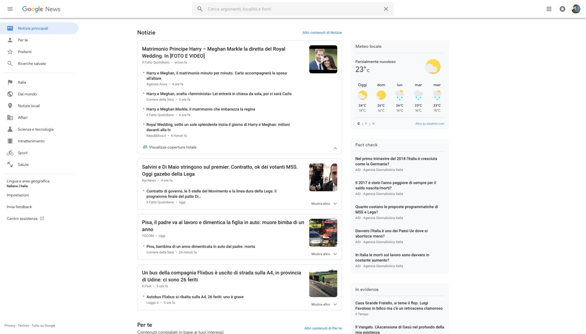
Task: Open headline Matrimonio Principe Harry – Meghan Markle
Action: point(214,52)
